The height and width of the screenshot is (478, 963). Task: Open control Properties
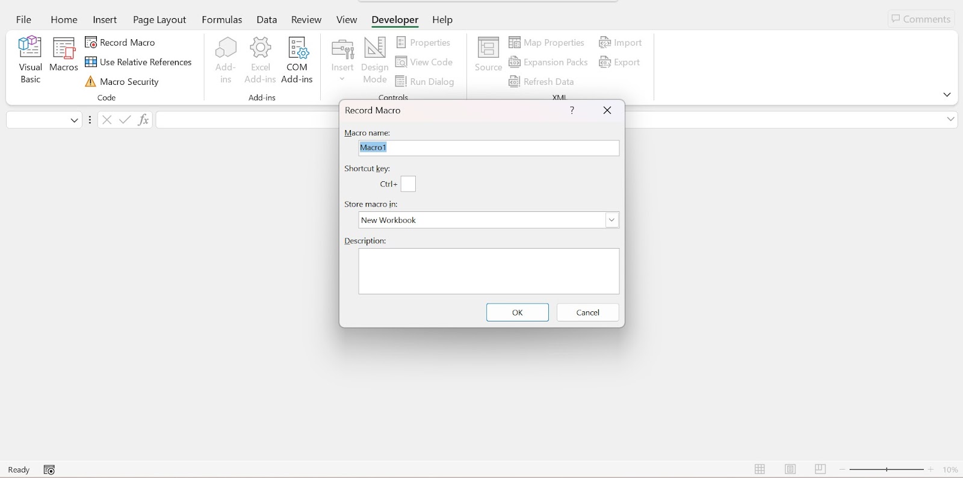point(423,42)
